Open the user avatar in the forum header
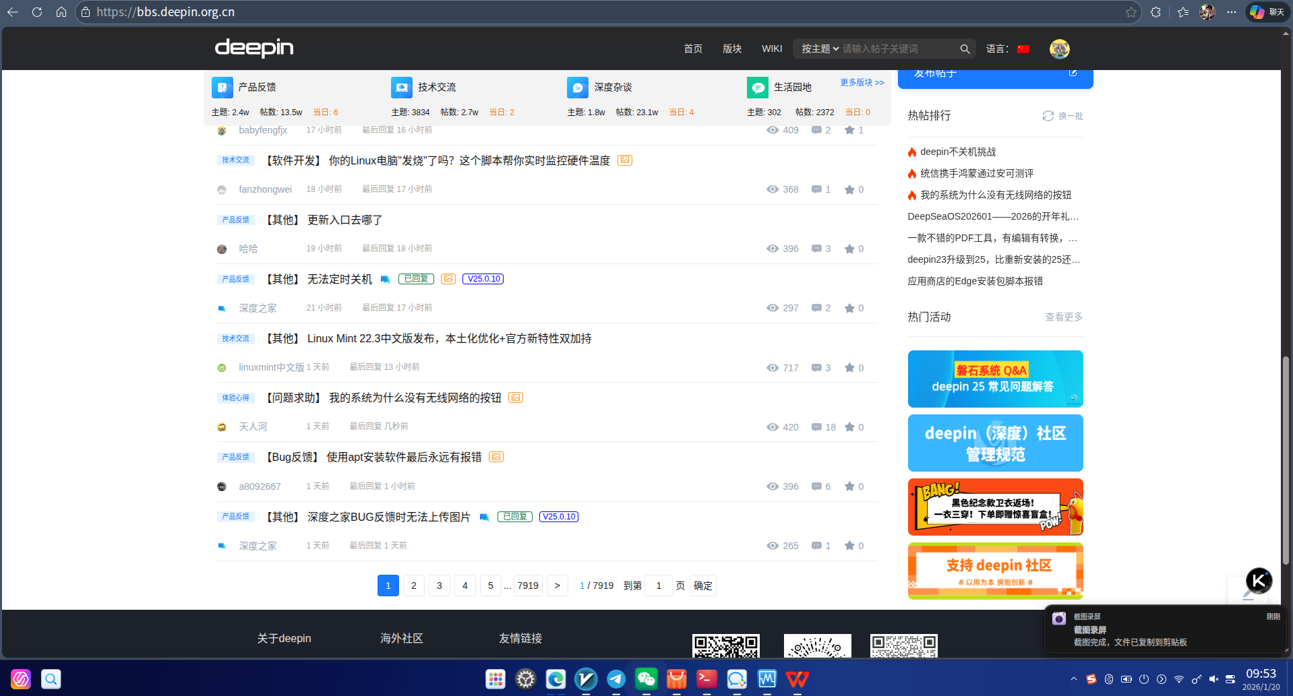1293x696 pixels. (x=1059, y=49)
